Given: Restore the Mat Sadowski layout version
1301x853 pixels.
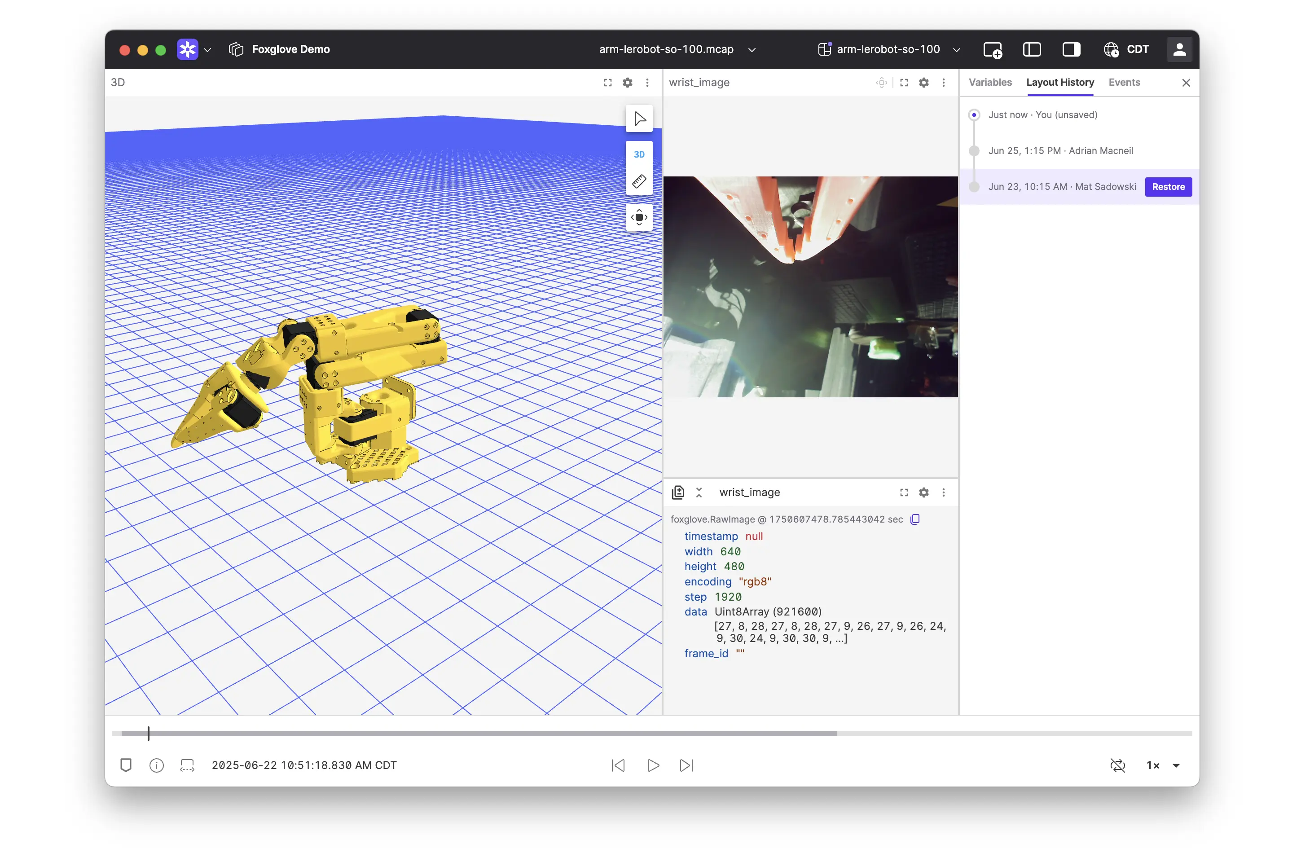Looking at the screenshot, I should [1168, 187].
